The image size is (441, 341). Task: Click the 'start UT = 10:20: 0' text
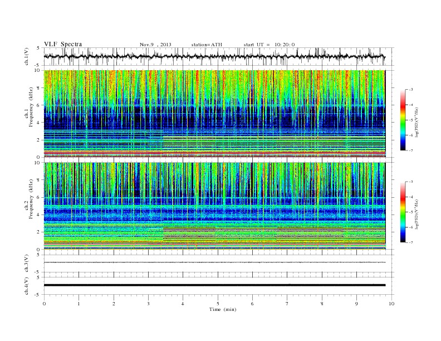(269, 45)
